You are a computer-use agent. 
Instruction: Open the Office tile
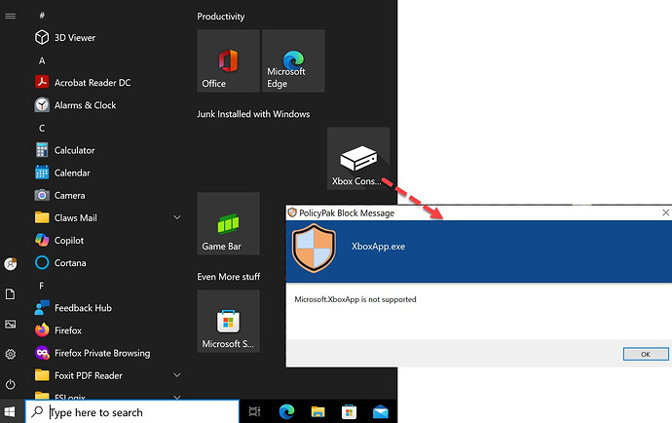tap(228, 60)
